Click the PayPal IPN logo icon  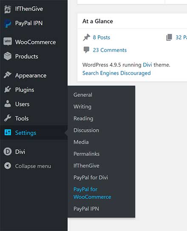[x=7, y=24]
